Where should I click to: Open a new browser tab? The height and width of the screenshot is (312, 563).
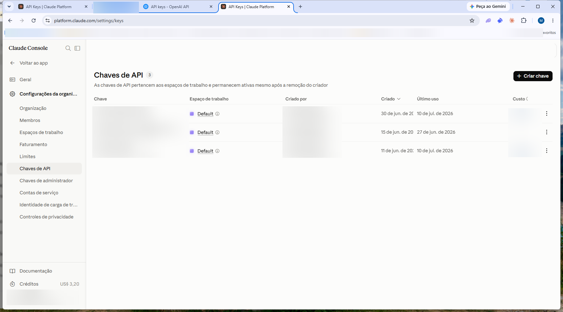point(300,7)
